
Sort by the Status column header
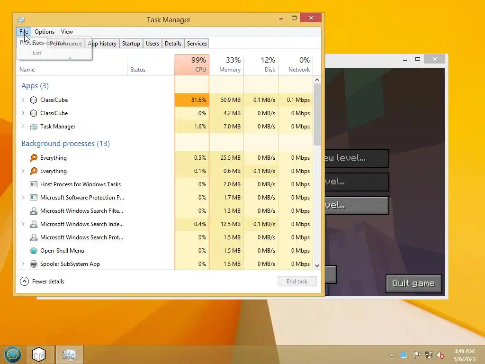coord(151,64)
